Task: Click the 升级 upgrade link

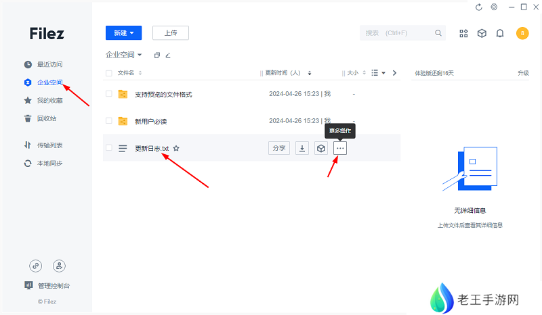Action: [x=523, y=73]
